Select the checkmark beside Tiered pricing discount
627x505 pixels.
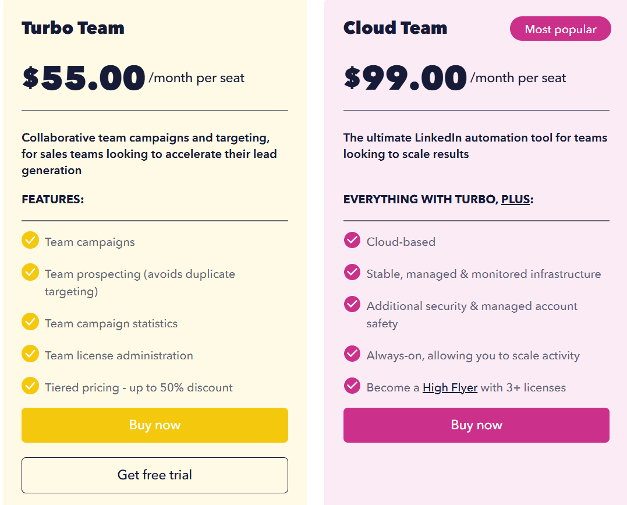coord(30,387)
